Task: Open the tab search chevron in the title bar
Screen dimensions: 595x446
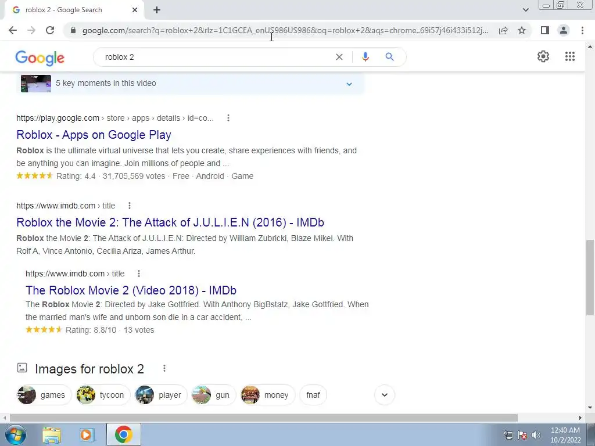Action: [525, 10]
